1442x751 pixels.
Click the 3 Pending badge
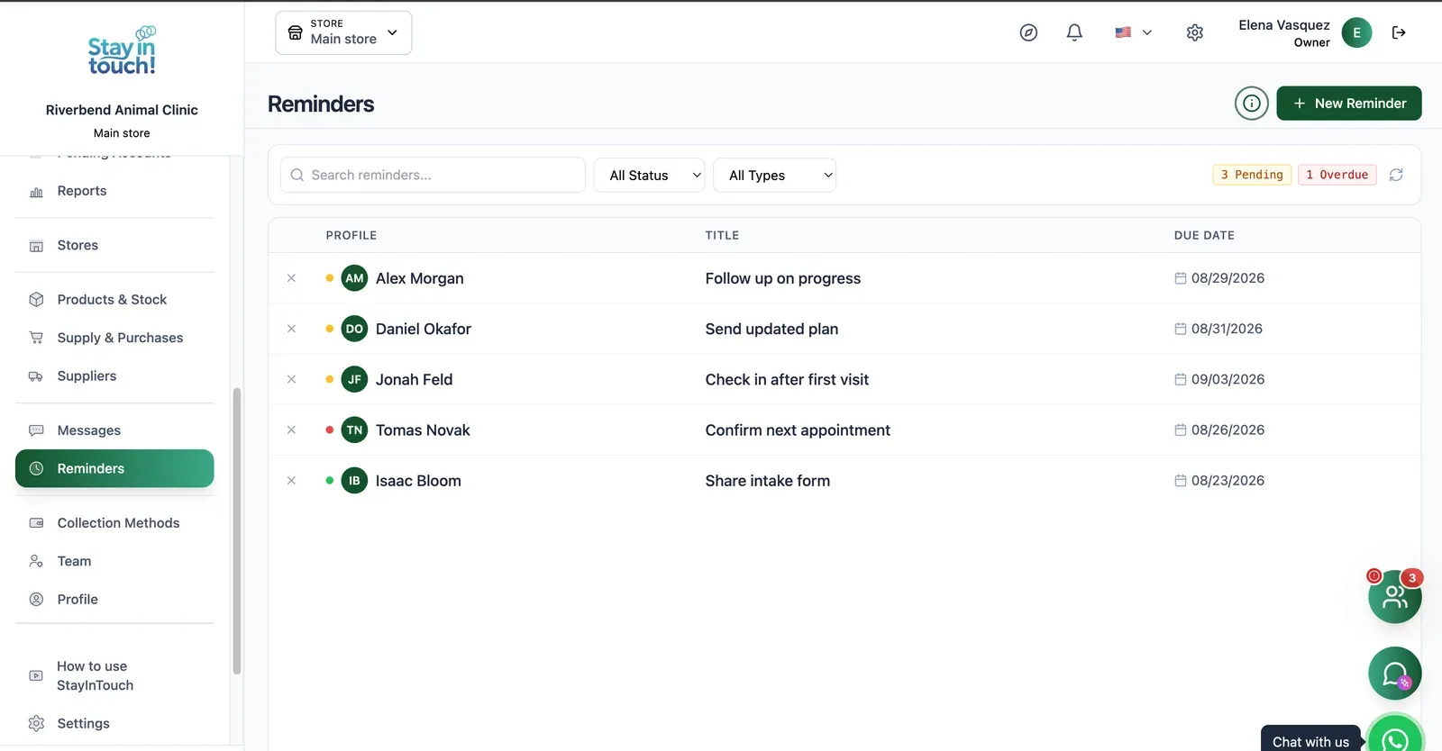pos(1252,175)
